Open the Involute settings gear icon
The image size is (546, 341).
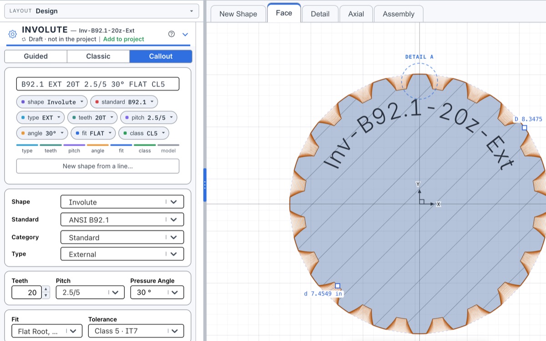pos(13,34)
